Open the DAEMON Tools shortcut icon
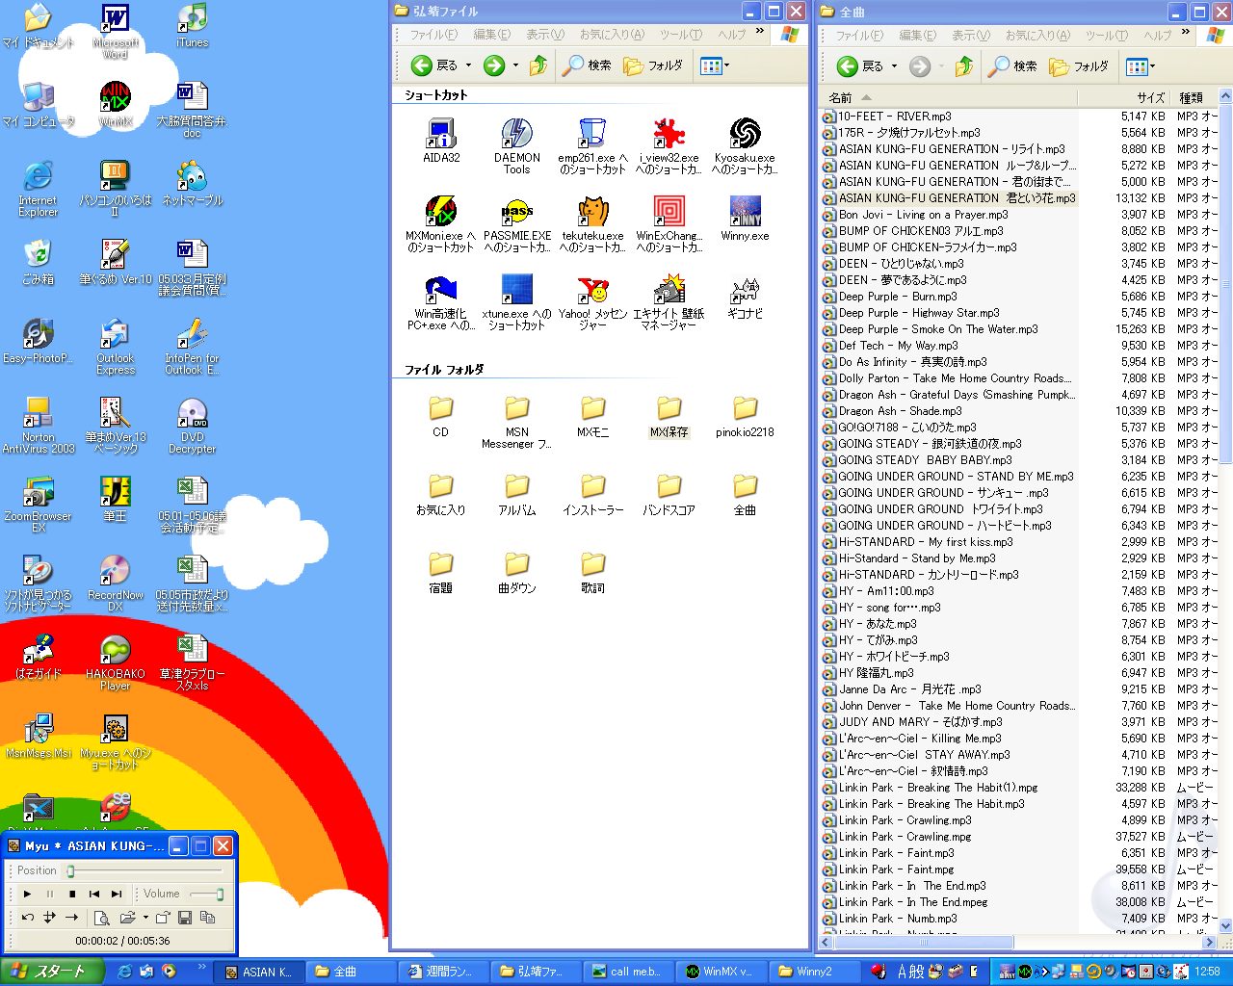The image size is (1233, 986). pos(516,135)
